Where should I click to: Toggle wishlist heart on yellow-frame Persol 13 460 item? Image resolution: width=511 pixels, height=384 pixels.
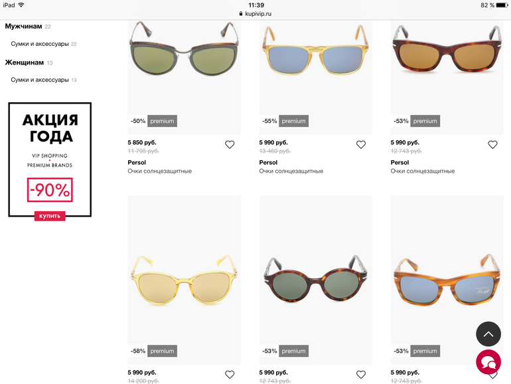361,145
